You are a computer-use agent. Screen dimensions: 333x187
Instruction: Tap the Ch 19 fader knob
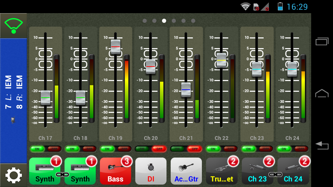(116, 47)
